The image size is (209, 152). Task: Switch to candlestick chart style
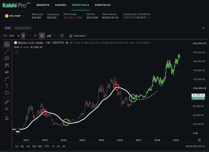click(42, 36)
